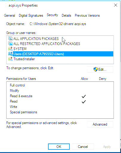
Task: Click the ALL RESTRICTED APPLICATION PACKAGES icon
Action: pos(10,44)
